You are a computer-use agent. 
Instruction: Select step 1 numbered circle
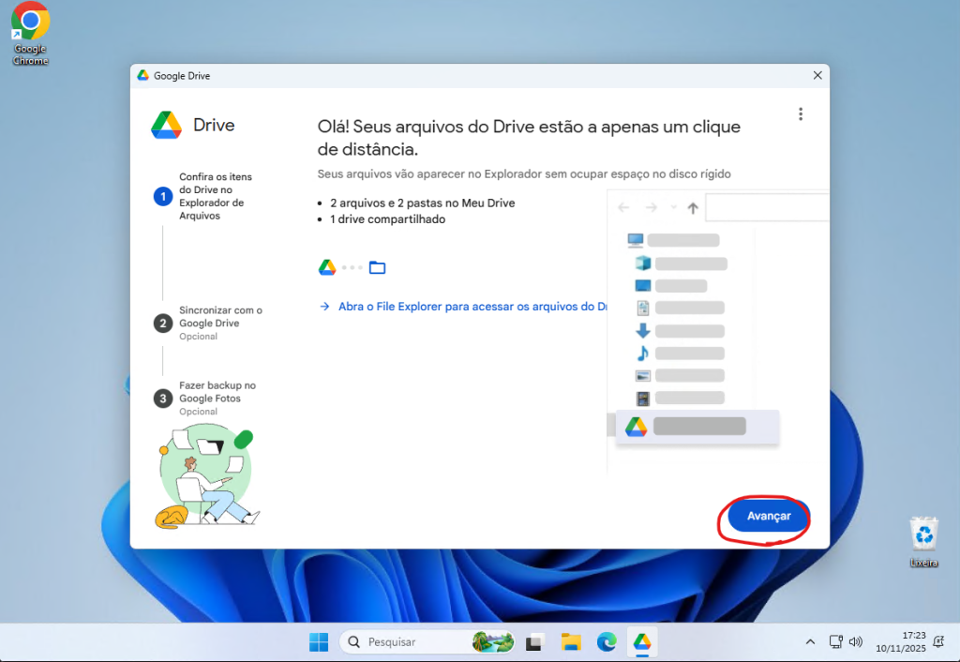point(163,196)
